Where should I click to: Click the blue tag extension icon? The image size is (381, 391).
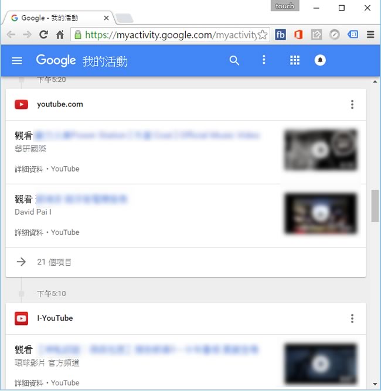(352, 35)
